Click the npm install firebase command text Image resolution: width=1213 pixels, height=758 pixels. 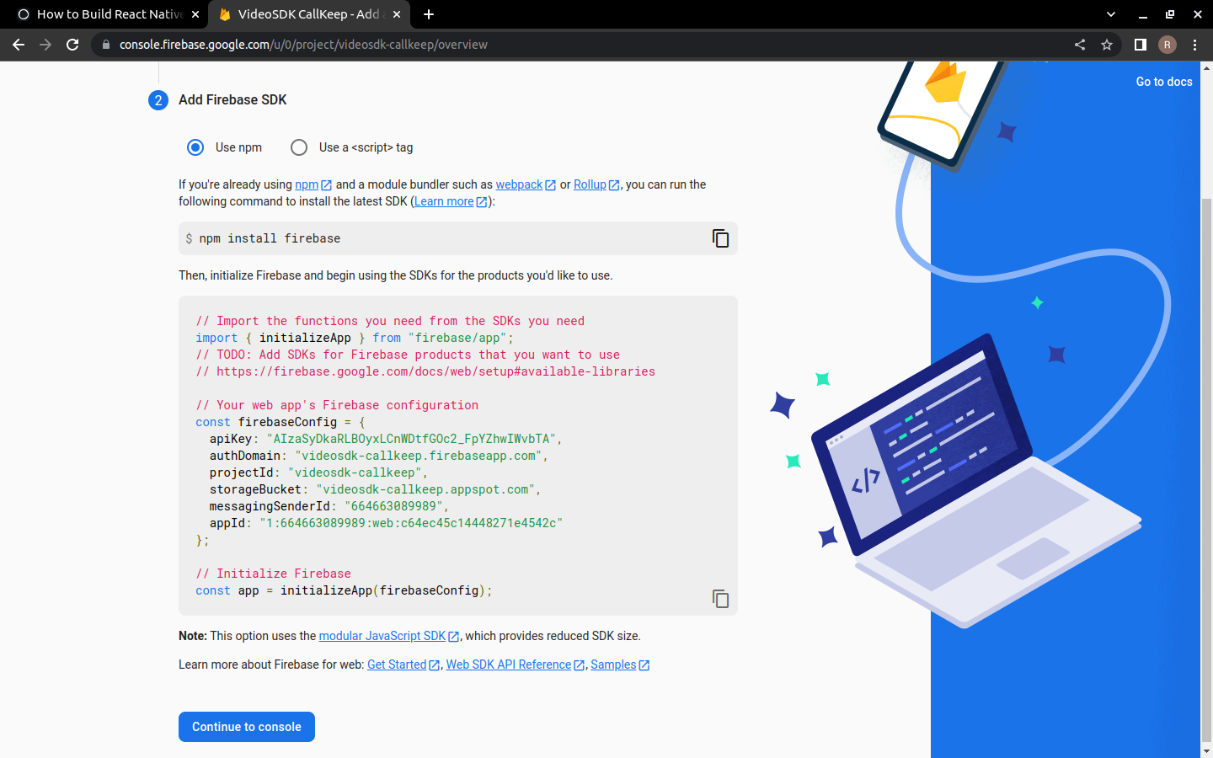pyautogui.click(x=270, y=238)
